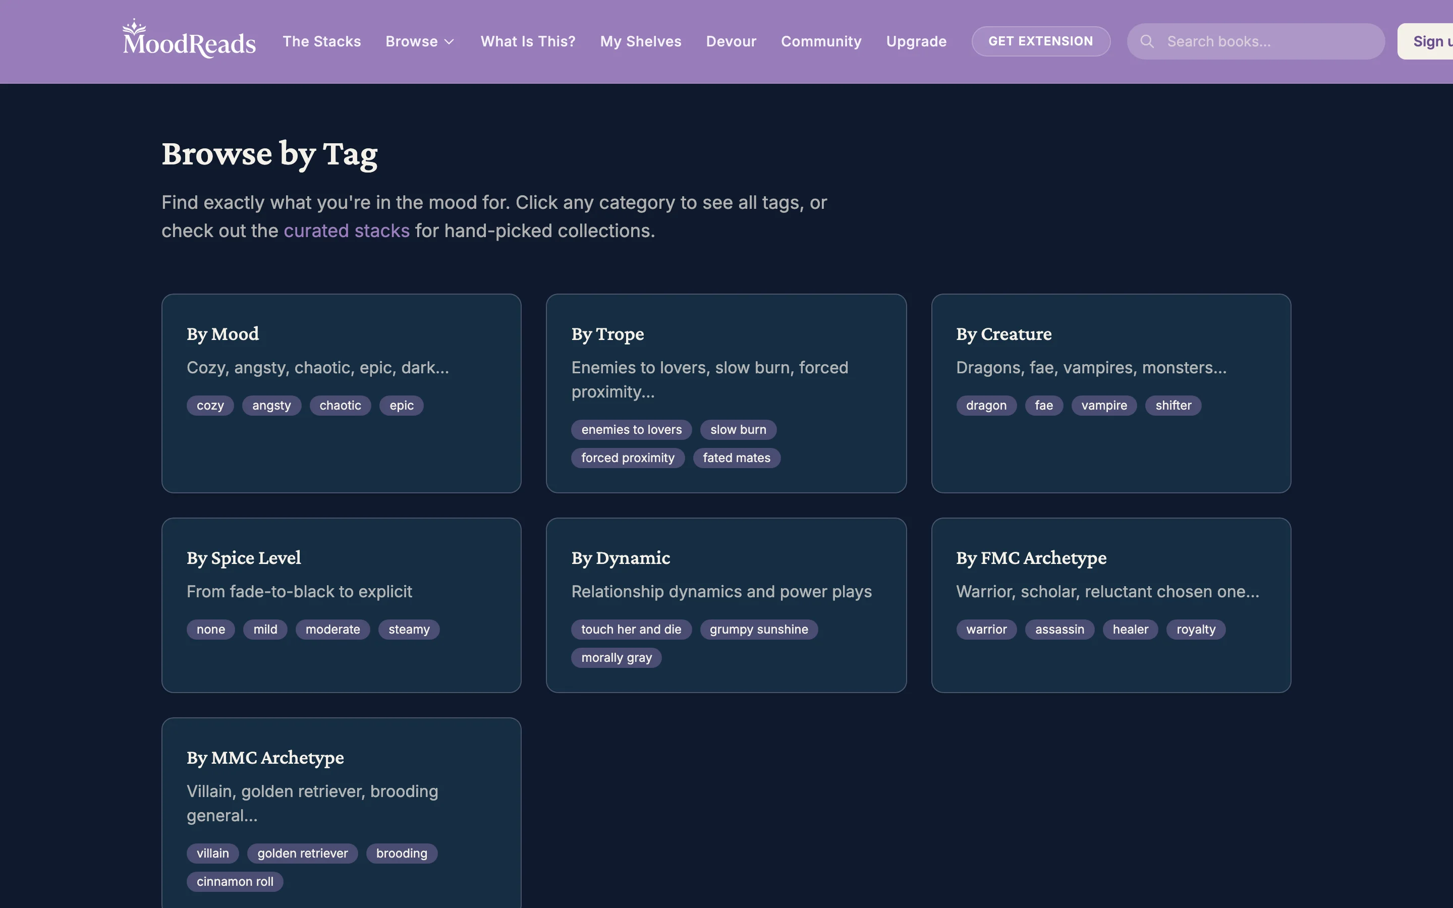Screen dimensions: 1453x908
Task: Open the Community section
Action: coord(821,41)
